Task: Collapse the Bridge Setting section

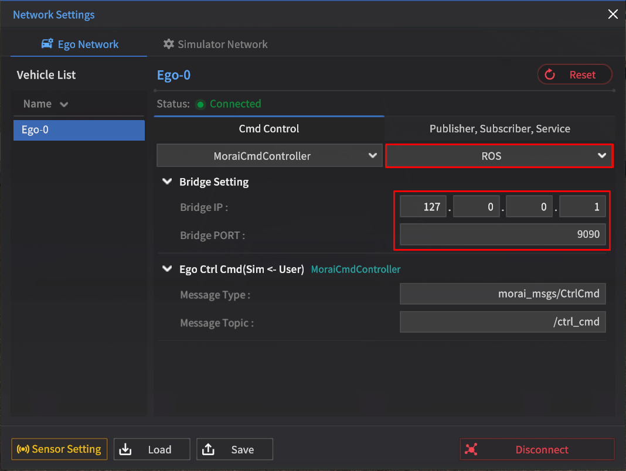Action: [167, 182]
